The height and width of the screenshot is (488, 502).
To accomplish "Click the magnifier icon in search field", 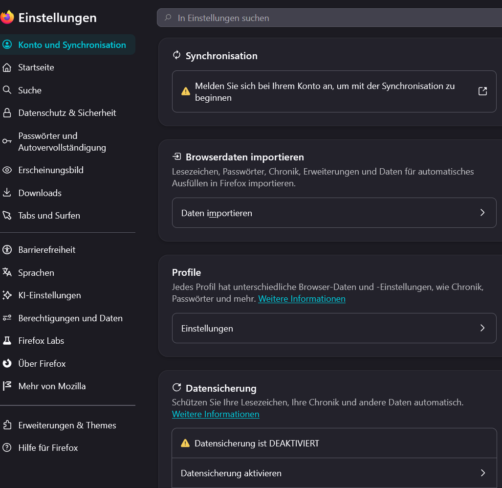I will point(168,18).
